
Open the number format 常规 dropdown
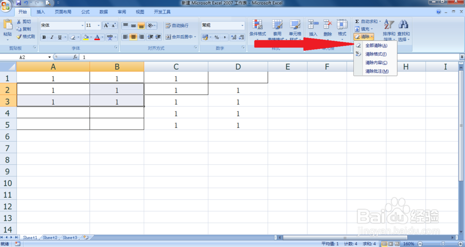(x=242, y=26)
